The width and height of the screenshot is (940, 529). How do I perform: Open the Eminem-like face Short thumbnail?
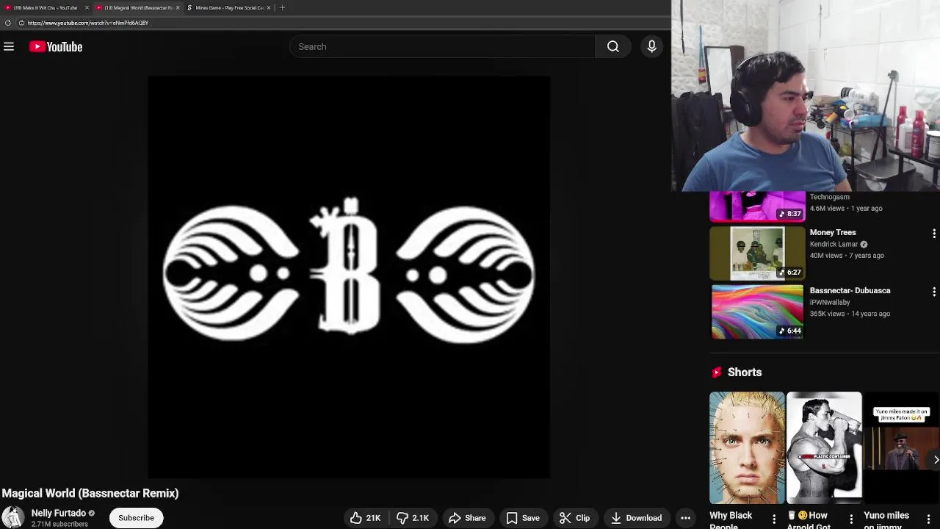coord(747,448)
